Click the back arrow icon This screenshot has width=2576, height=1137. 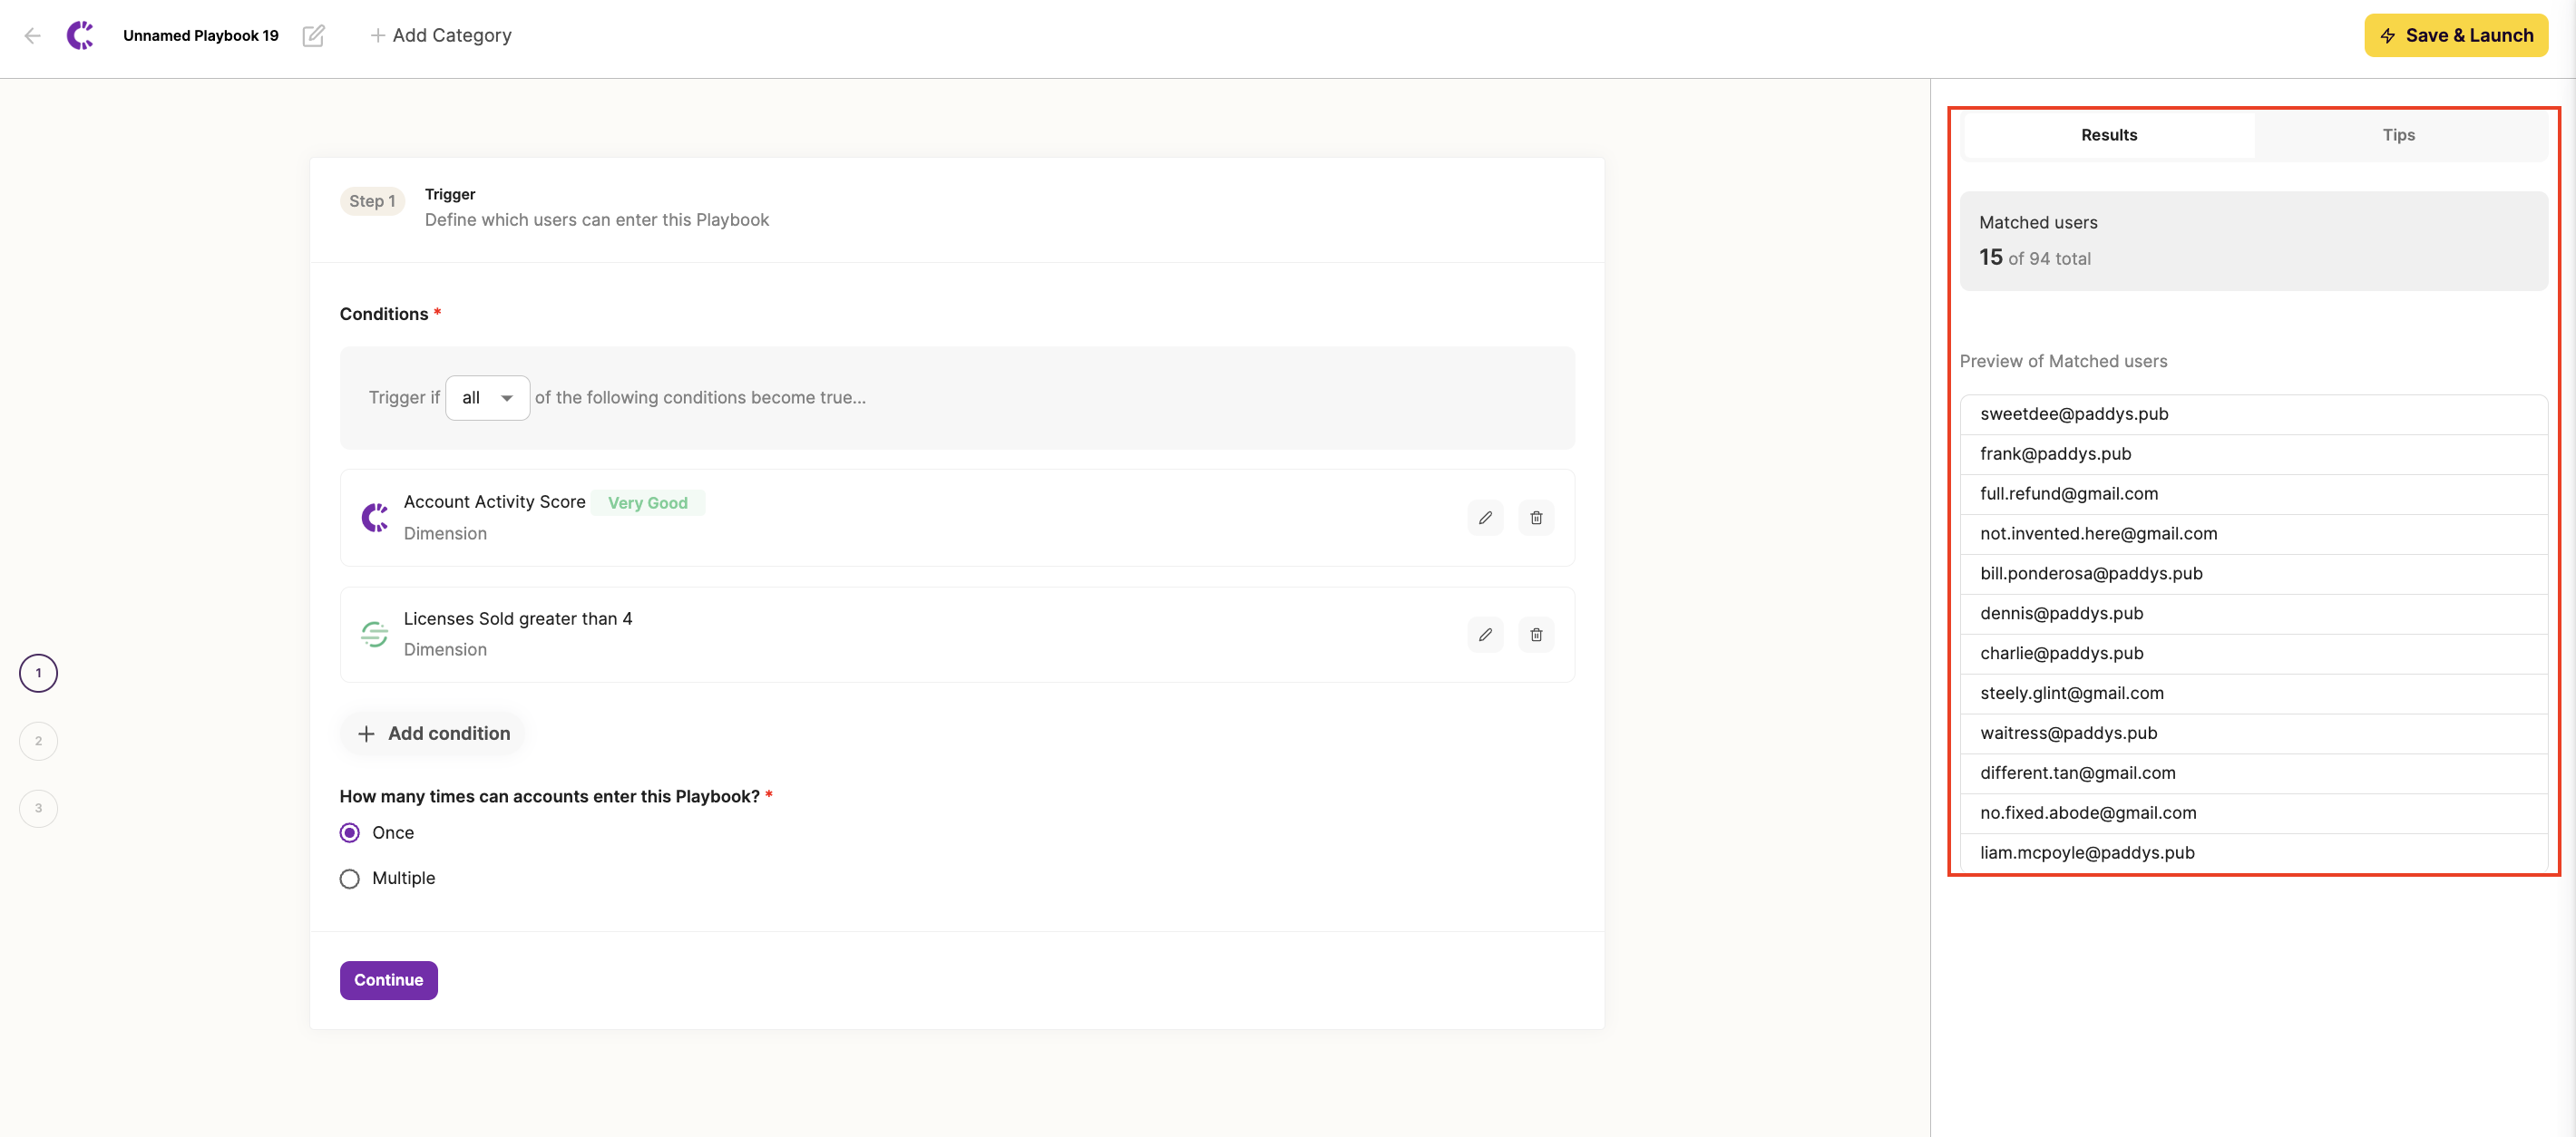[32, 36]
